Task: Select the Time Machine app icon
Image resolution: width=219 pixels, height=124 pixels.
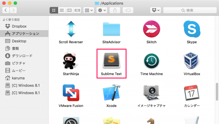Action: click(x=152, y=61)
